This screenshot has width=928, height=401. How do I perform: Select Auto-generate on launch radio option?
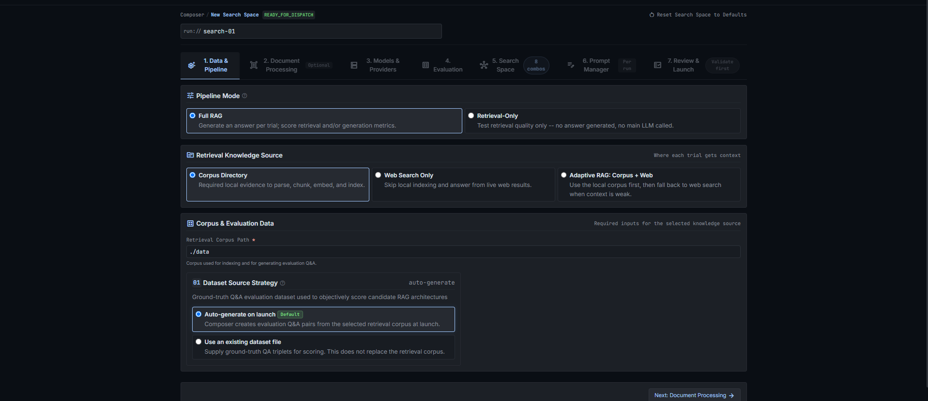point(198,314)
